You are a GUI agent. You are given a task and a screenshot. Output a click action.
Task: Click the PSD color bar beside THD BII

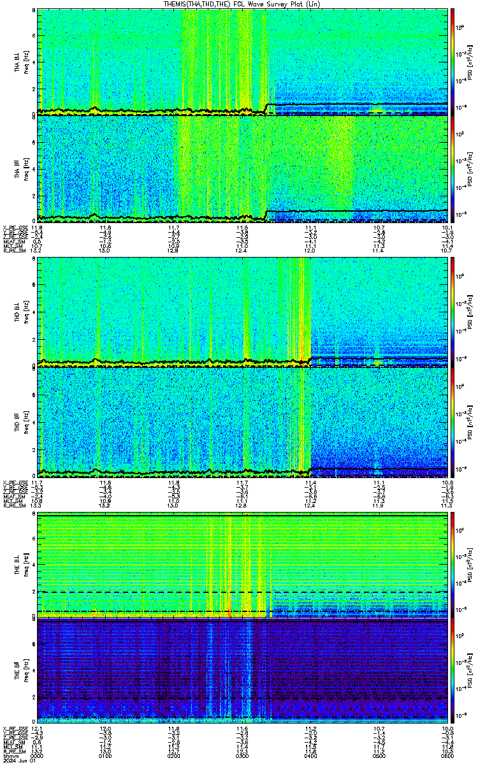point(453,421)
